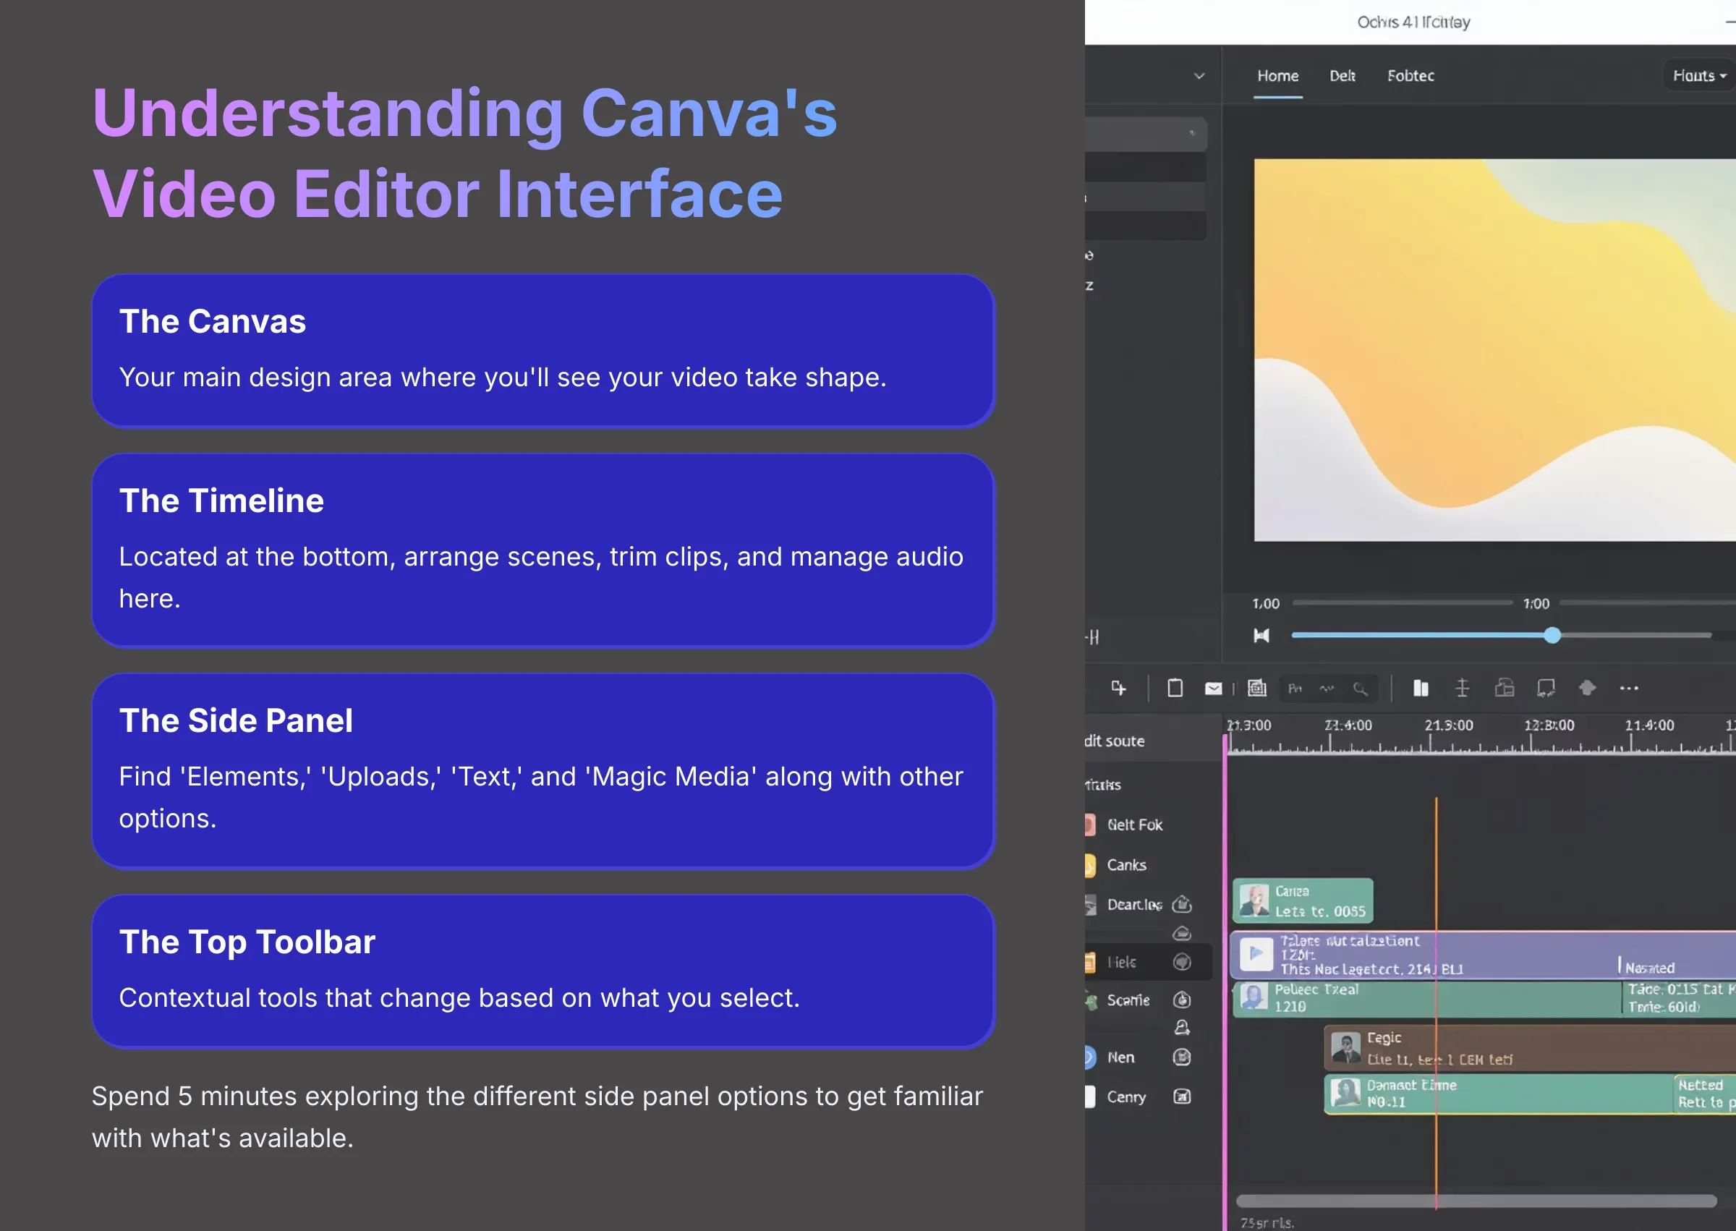The width and height of the screenshot is (1736, 1231).
Task: Toggle the round icon beside the Nen track
Action: coord(1182,1057)
